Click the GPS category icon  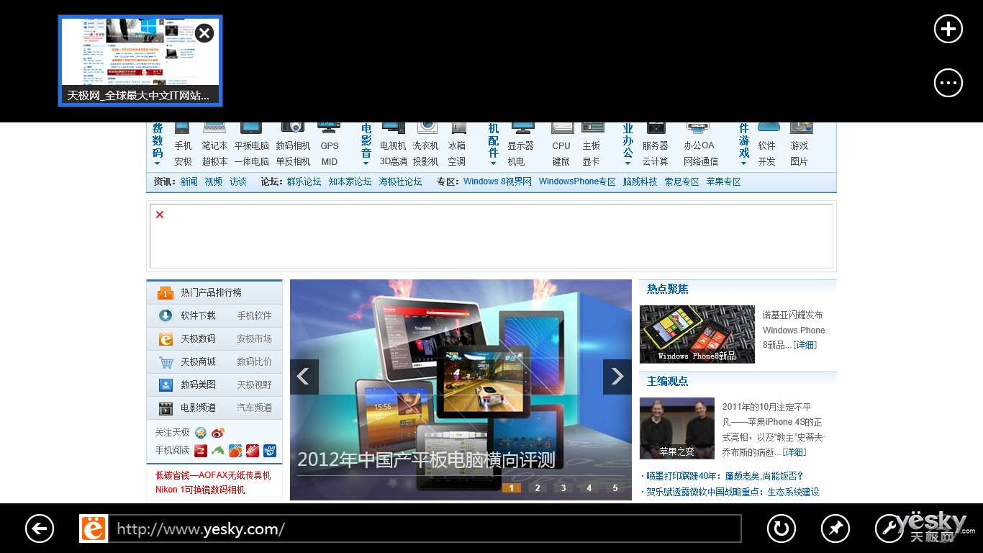pos(330,127)
